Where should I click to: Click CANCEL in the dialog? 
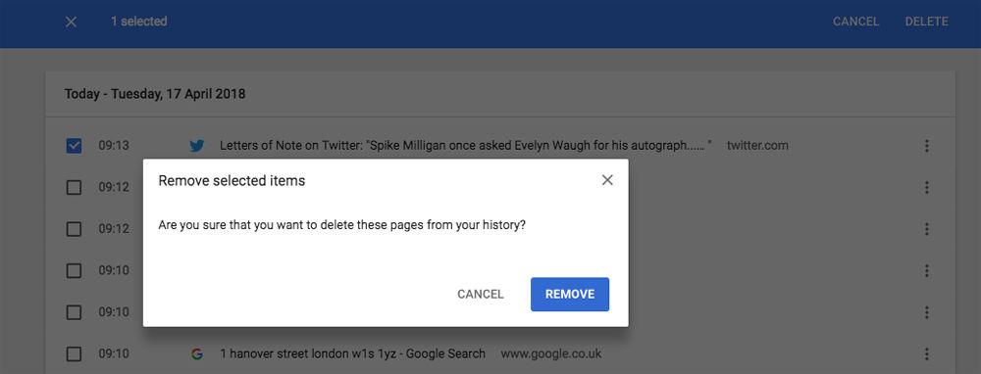tap(481, 294)
